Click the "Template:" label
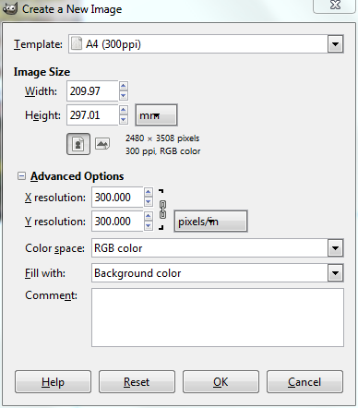The height and width of the screenshot is (408, 358). coord(38,44)
